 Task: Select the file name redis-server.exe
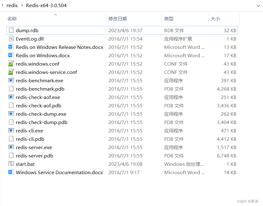(34, 147)
